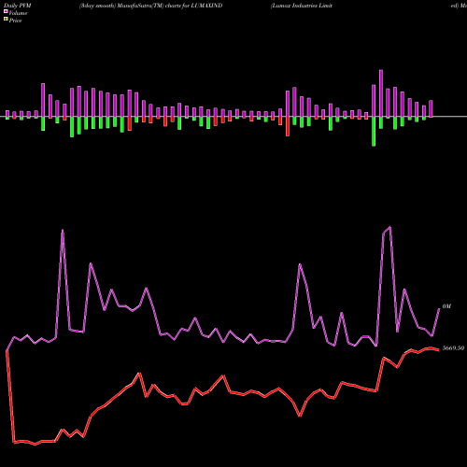The height and width of the screenshot is (467, 467).
Task: Click the green-red Price legend swatch
Action: tap(6, 20)
